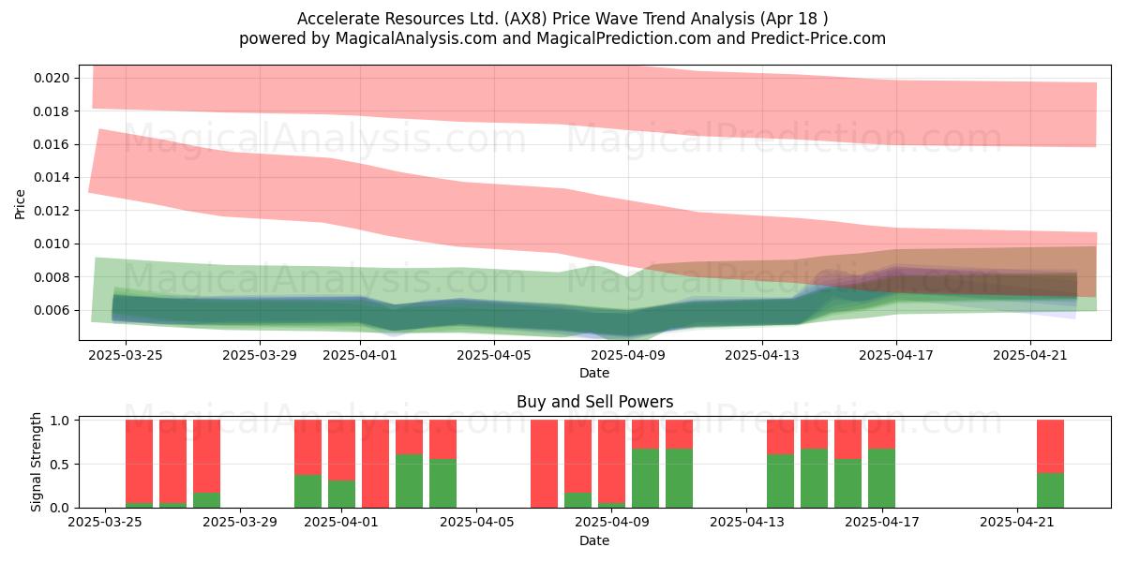Image resolution: width=1125 pixels, height=562 pixels.
Task: Click the 0.008 price axis tick label
Action: coord(52,277)
